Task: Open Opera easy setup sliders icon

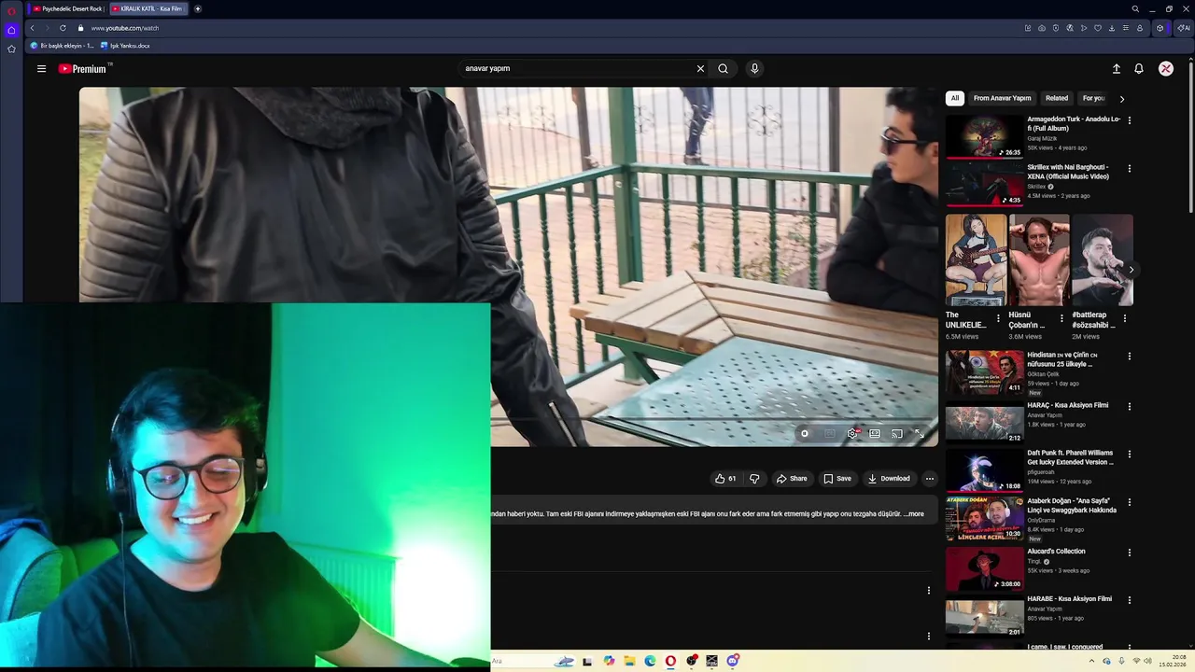Action: tap(1125, 28)
